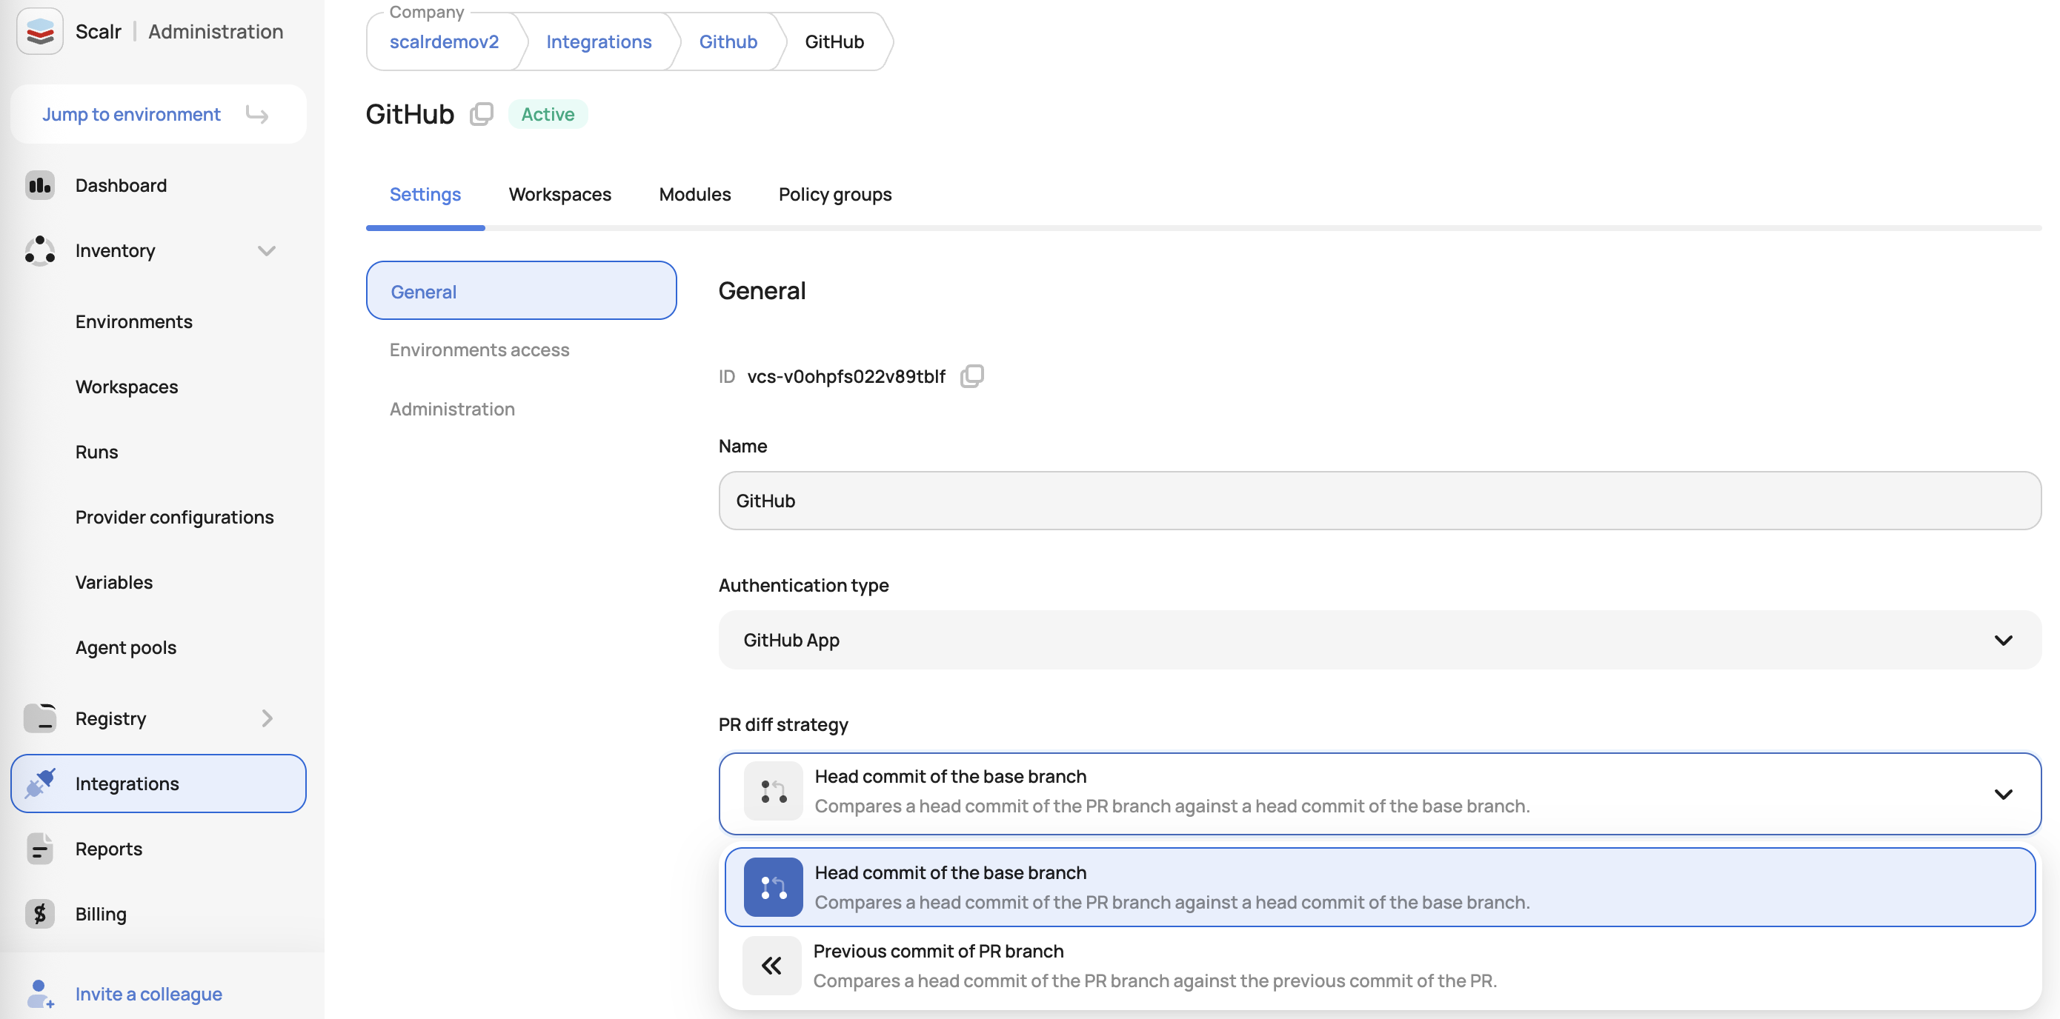Collapse the Inventory section chevron

pos(266,251)
